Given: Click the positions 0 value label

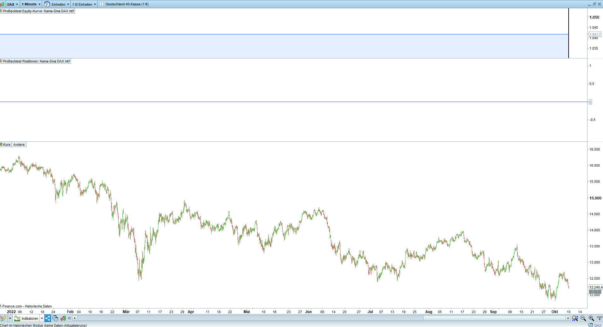Looking at the screenshot, I should [x=590, y=102].
